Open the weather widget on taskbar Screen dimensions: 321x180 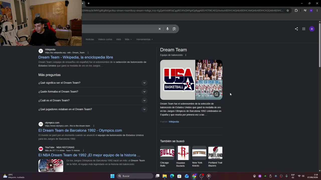14,176
